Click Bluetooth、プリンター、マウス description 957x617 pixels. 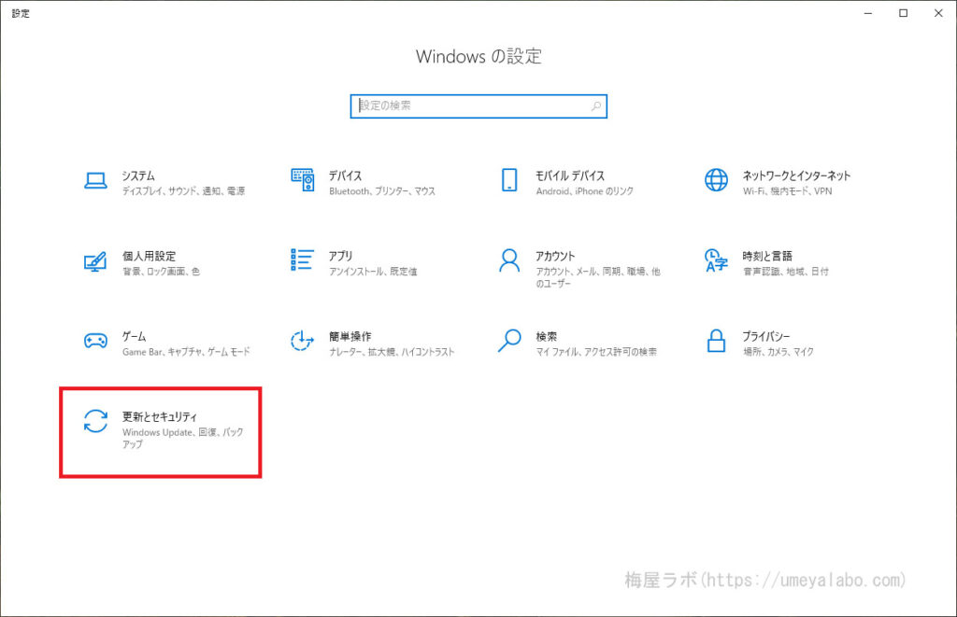tap(382, 191)
